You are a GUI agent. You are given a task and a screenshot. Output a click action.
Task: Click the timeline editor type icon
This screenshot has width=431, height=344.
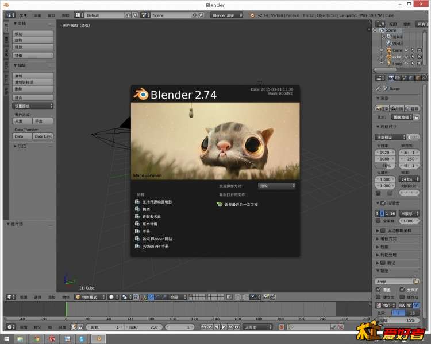coord(10,327)
